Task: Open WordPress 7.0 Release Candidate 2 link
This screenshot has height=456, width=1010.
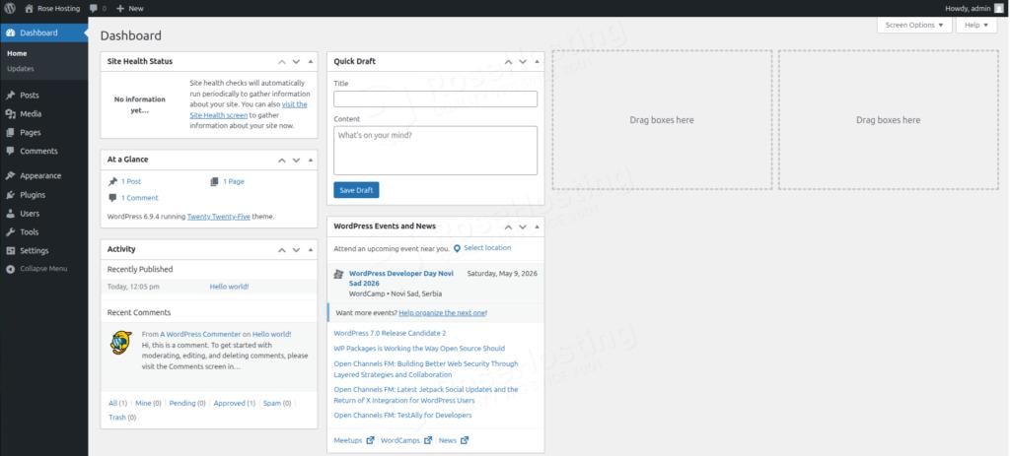Action: [x=390, y=333]
